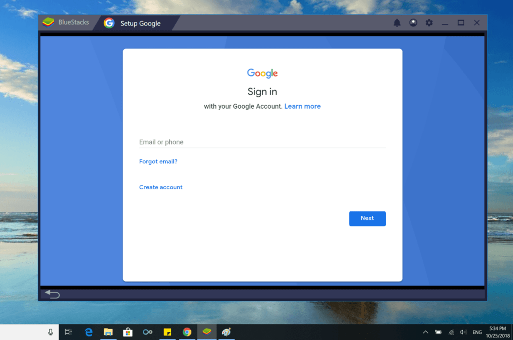This screenshot has width=513, height=340.
Task: Open the Forgot email? link
Action: (x=158, y=162)
